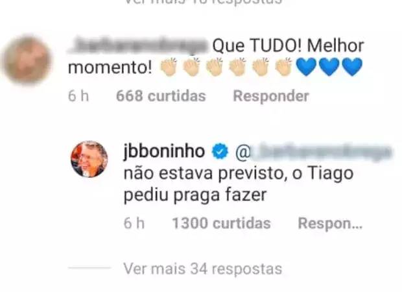The height and width of the screenshot is (292, 402).
Task: Click the last clapping hands emoji
Action: (283, 67)
